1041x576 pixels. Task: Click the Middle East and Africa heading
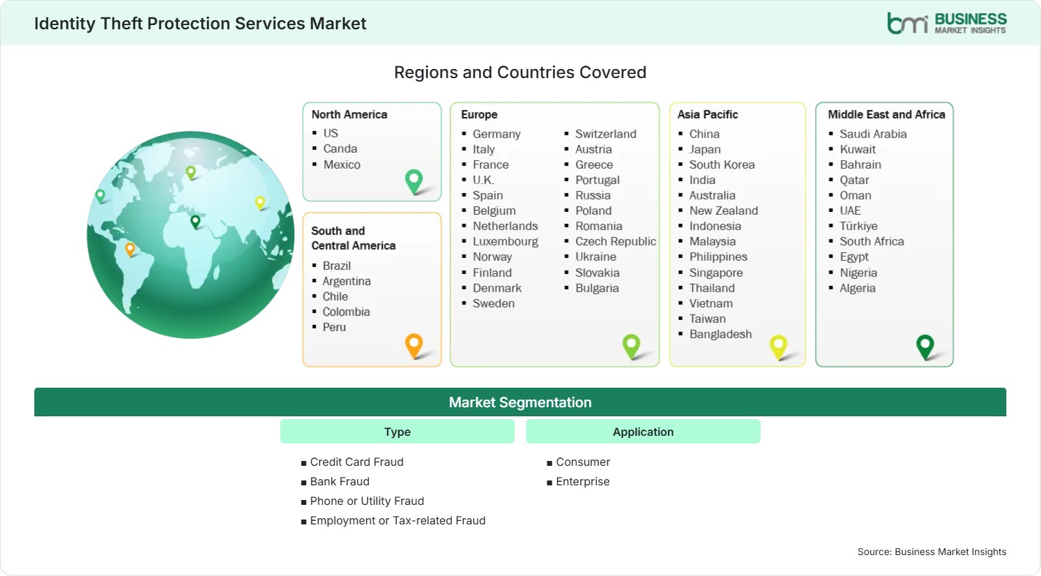pyautogui.click(x=886, y=114)
